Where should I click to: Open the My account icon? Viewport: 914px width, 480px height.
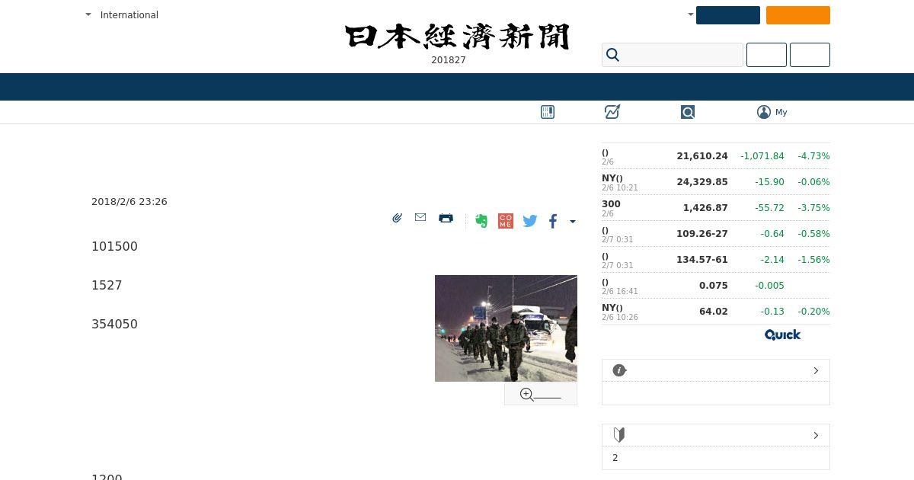pos(764,112)
